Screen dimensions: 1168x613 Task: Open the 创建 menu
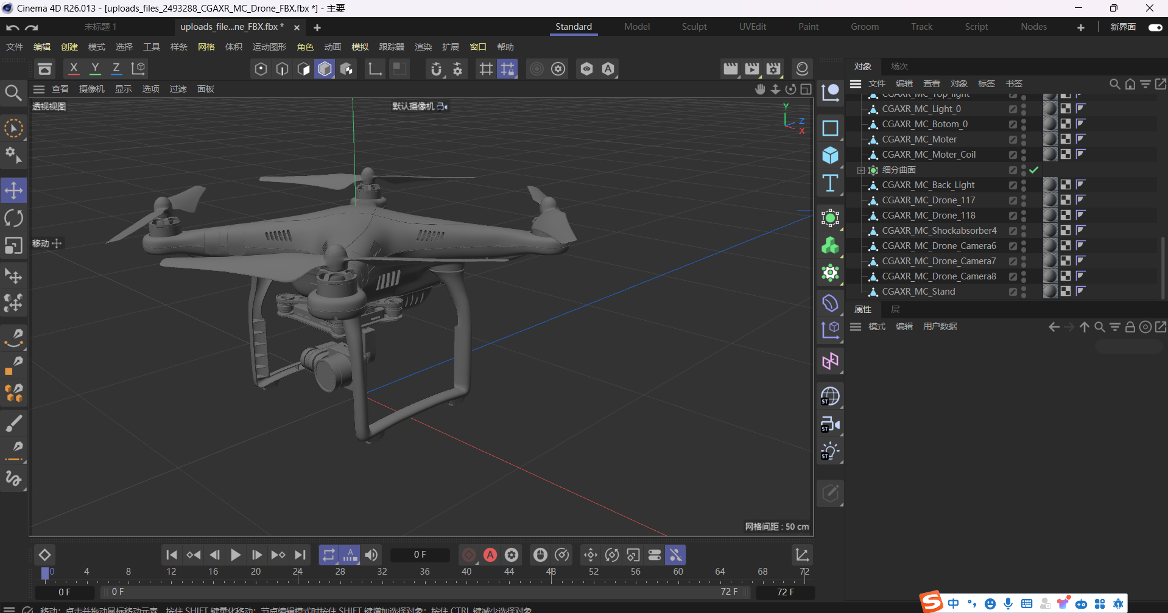[69, 47]
